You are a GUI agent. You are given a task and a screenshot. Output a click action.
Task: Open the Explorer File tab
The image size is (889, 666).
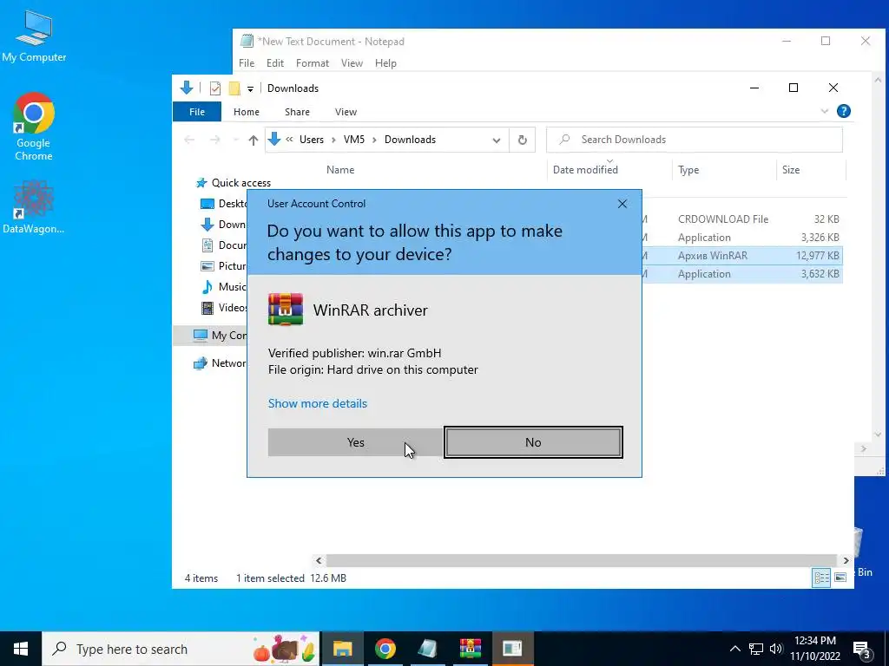197,112
